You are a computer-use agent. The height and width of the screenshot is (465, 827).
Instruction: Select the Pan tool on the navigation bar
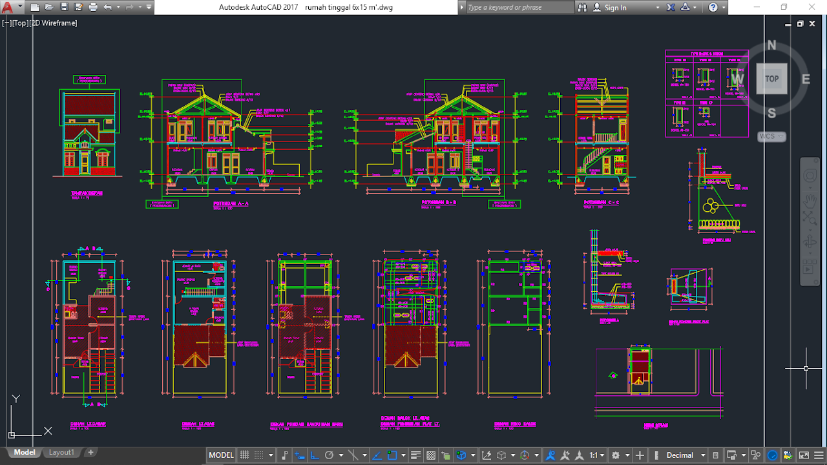810,200
